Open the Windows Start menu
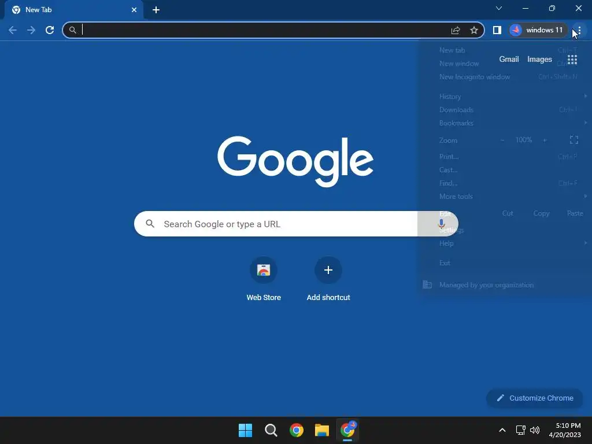 tap(245, 430)
